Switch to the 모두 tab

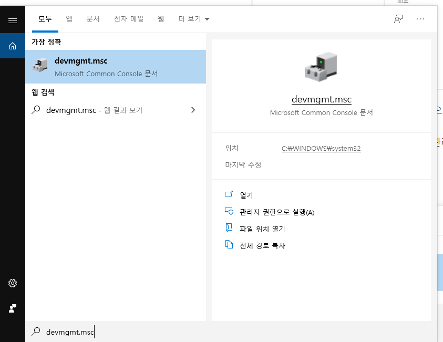(x=45, y=19)
